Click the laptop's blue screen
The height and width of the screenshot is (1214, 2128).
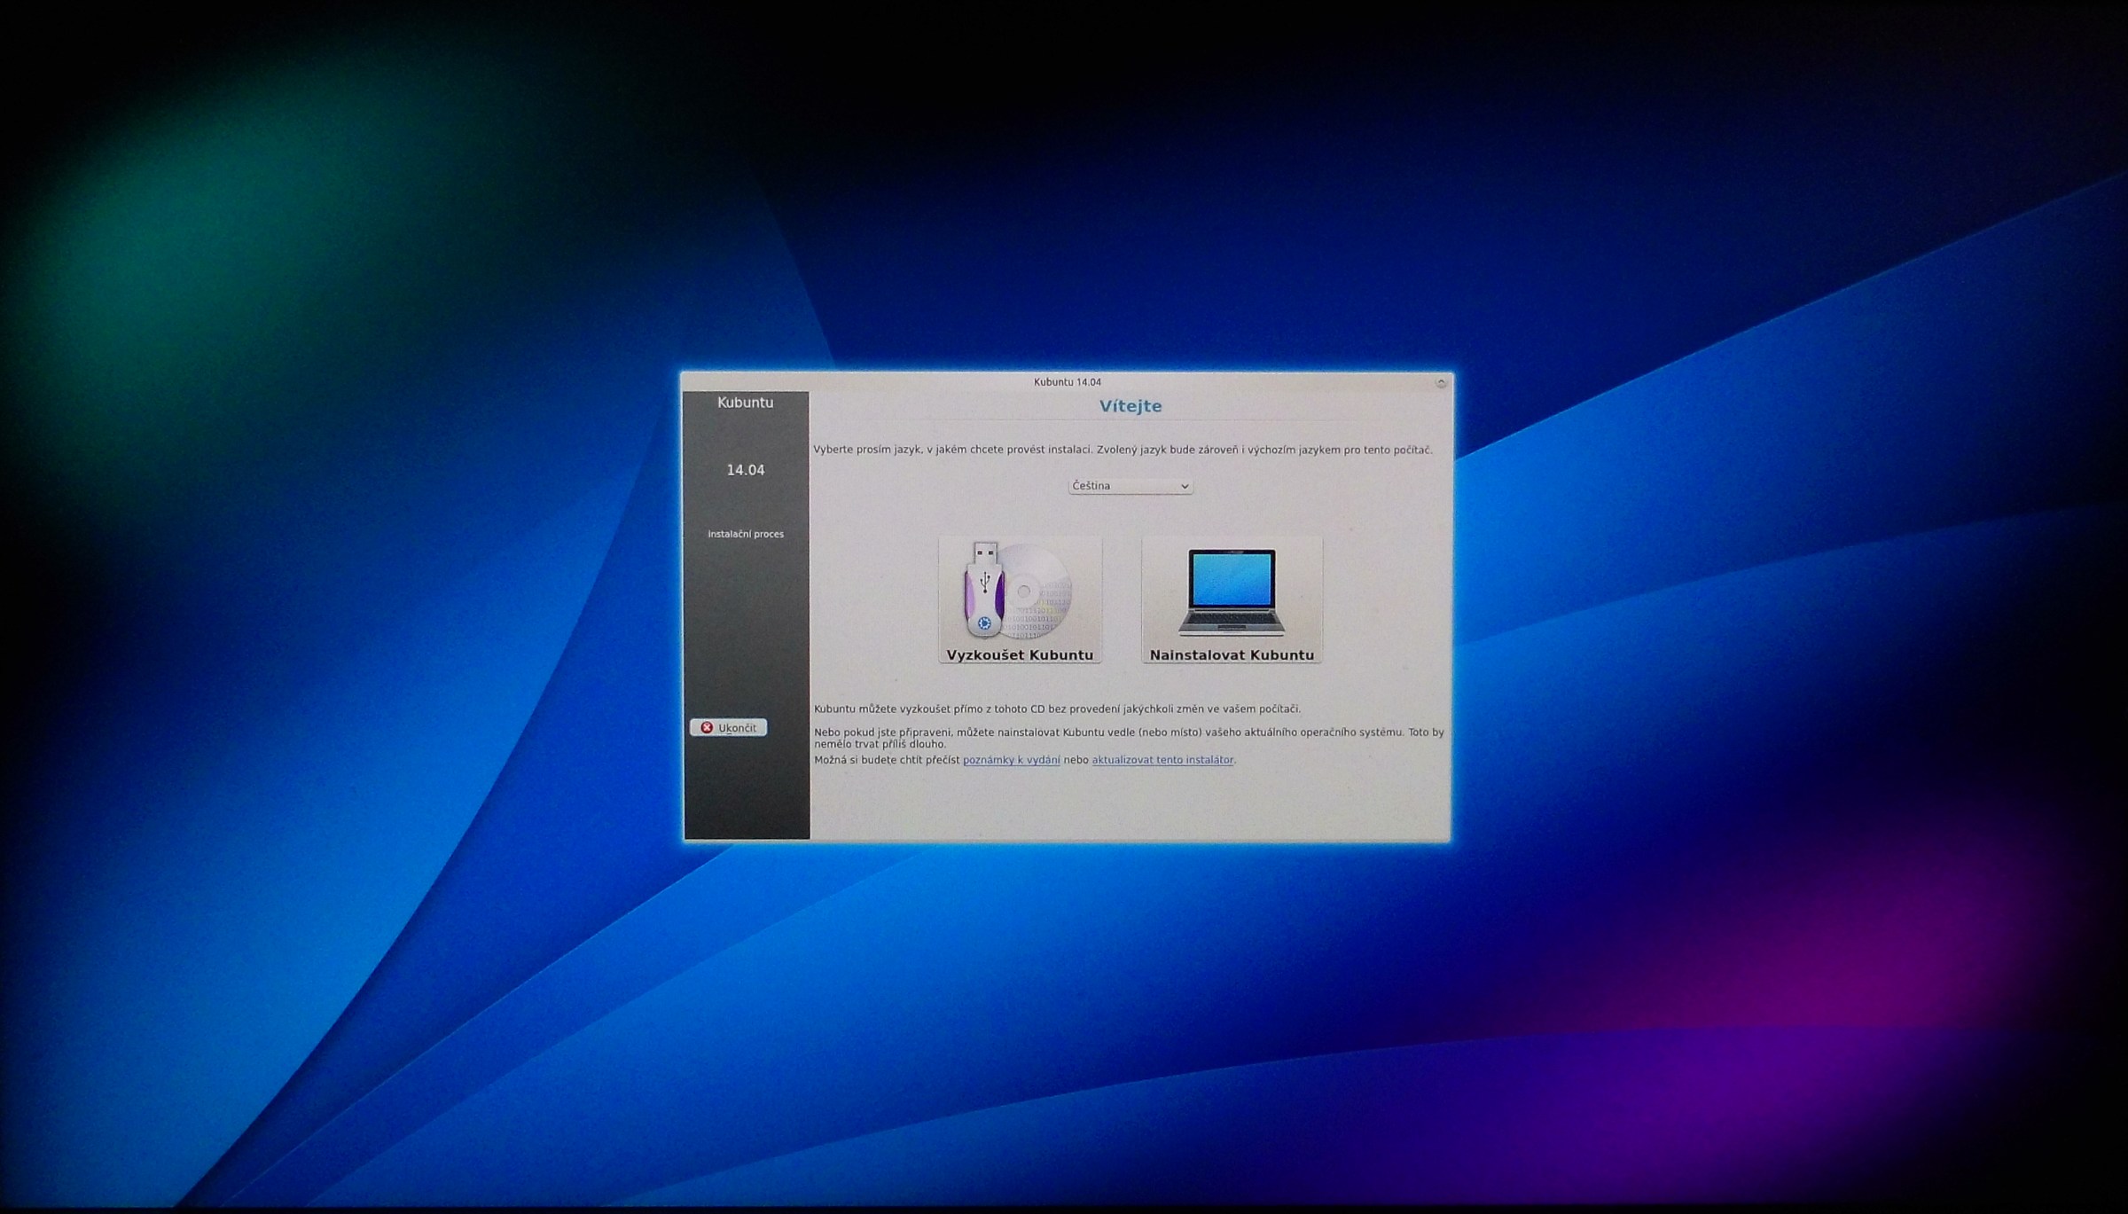1232,579
